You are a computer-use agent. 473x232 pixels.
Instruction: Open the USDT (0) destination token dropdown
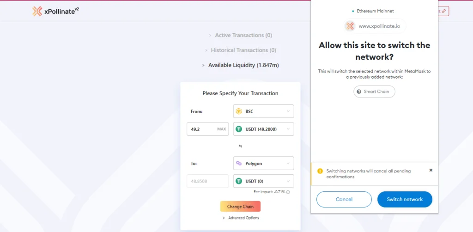click(263, 181)
